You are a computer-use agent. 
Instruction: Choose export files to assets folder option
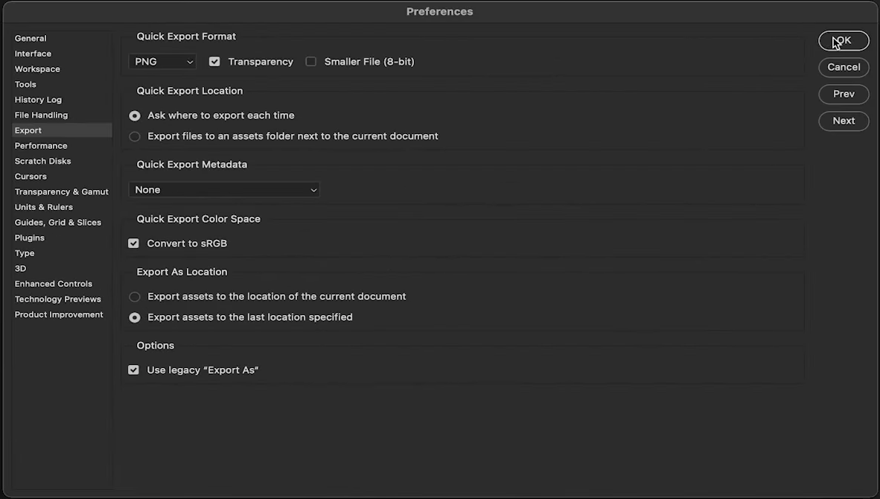[135, 136]
